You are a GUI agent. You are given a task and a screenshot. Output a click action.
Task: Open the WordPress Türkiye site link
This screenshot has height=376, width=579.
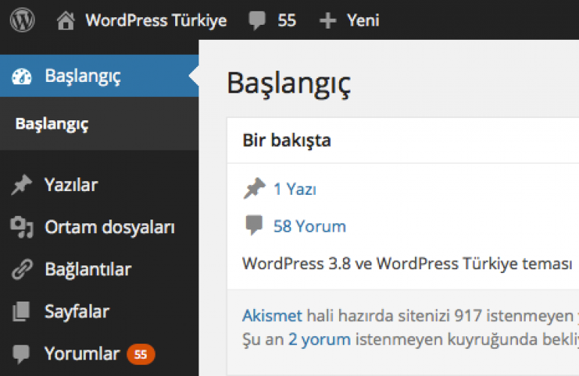coord(156,20)
